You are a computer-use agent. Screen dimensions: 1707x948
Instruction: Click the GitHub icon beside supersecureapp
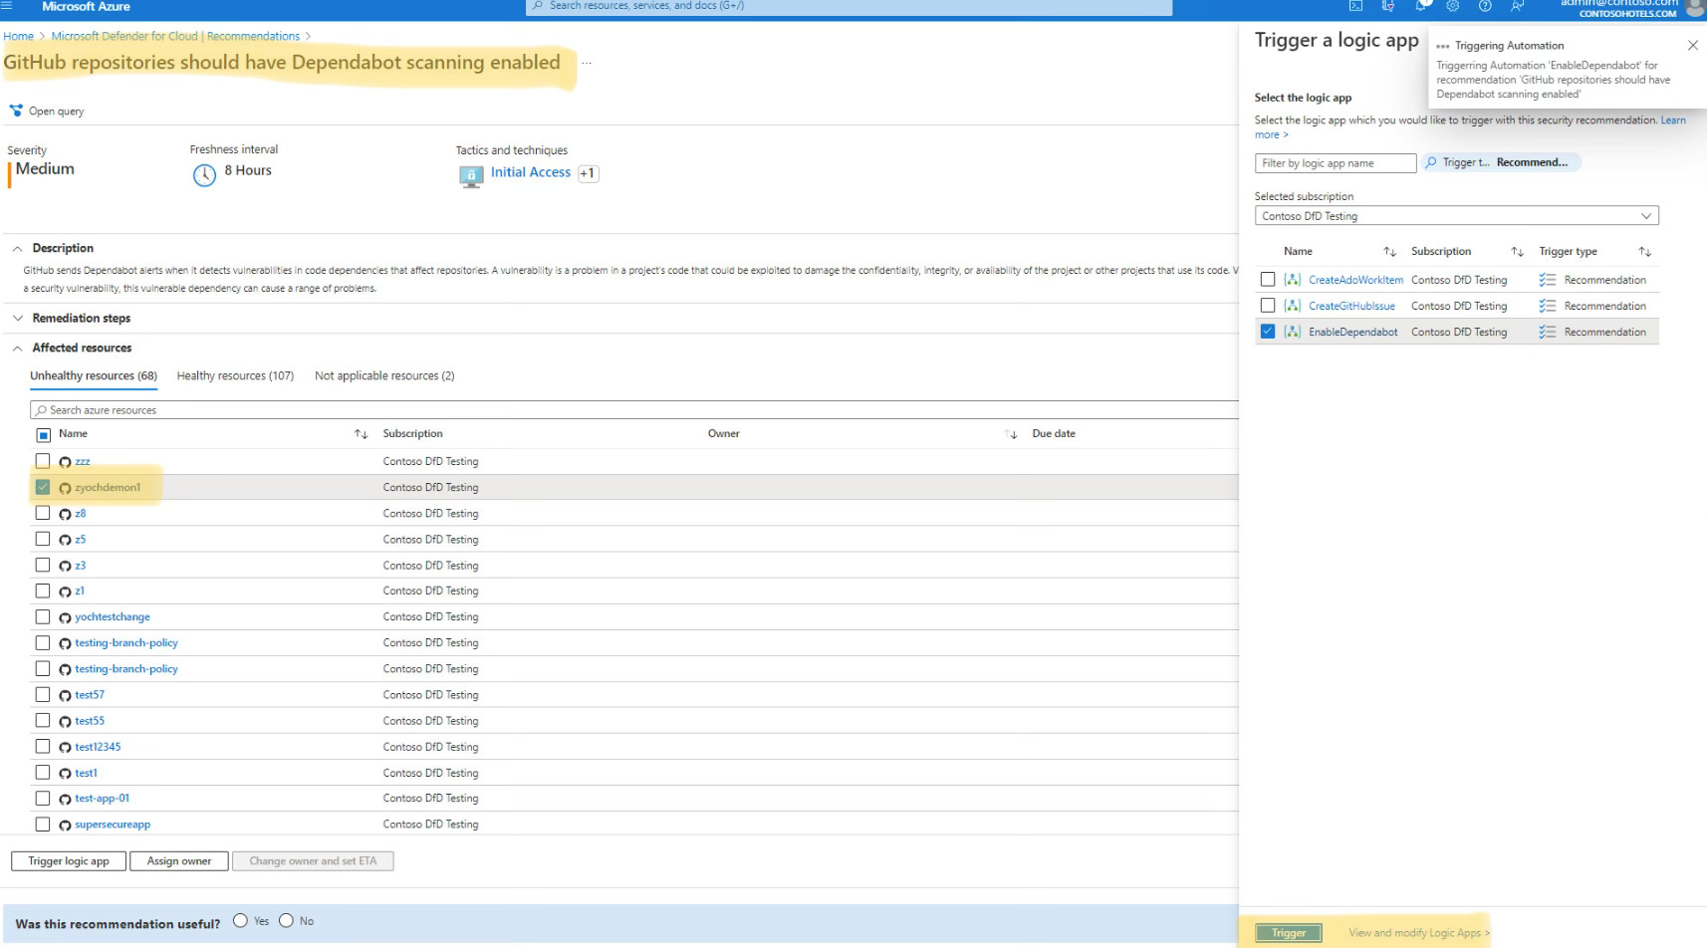click(x=65, y=825)
